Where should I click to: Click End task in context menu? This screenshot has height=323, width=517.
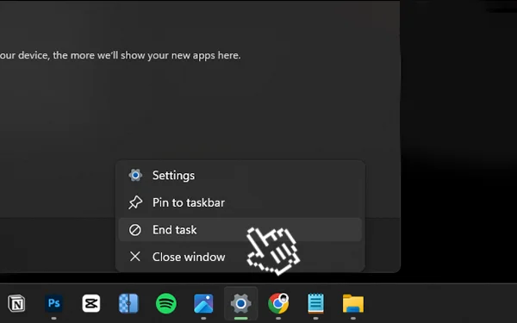point(240,230)
